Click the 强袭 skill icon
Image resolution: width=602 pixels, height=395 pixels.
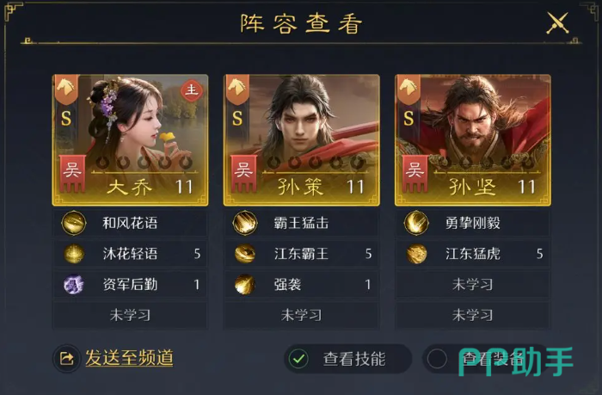click(245, 285)
